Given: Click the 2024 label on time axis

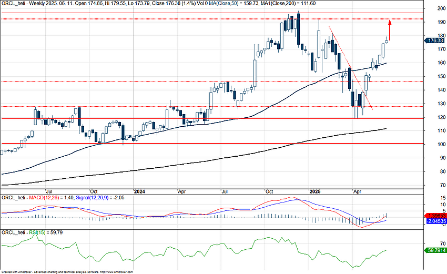Looking at the screenshot, I should 139,191.
